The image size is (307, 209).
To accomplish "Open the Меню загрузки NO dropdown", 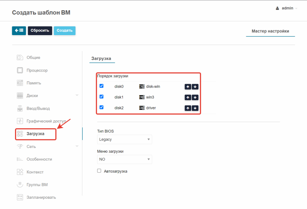I will [x=125, y=159].
